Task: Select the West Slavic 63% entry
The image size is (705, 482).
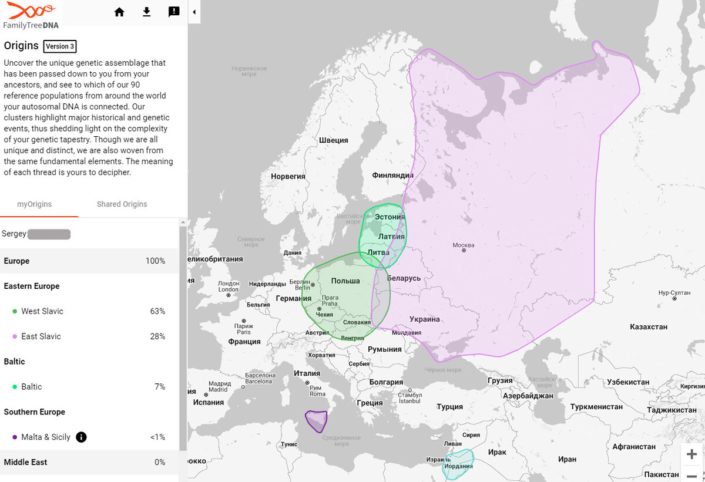Action: coord(89,311)
